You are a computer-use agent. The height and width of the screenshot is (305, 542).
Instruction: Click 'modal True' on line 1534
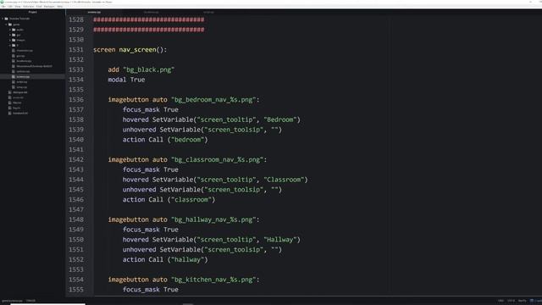(x=126, y=80)
